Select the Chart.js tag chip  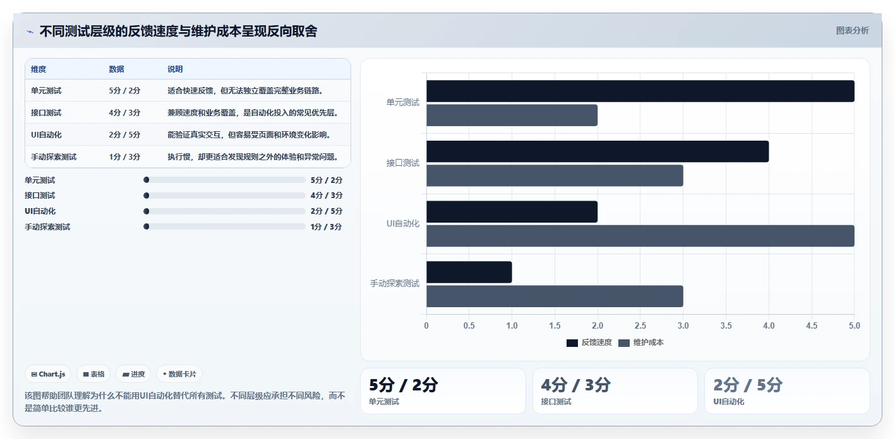click(x=49, y=374)
